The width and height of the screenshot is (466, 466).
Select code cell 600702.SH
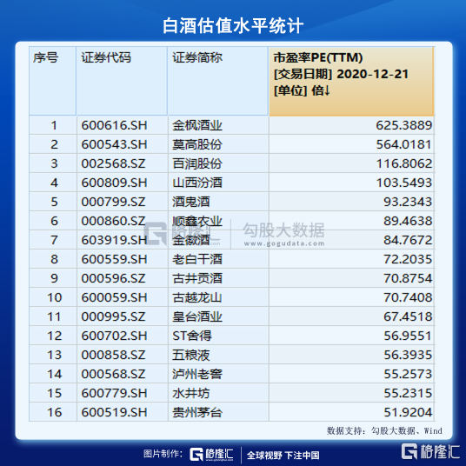[122, 336]
